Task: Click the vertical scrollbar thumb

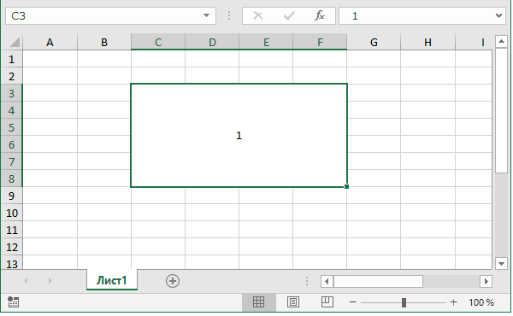Action: pos(501,110)
